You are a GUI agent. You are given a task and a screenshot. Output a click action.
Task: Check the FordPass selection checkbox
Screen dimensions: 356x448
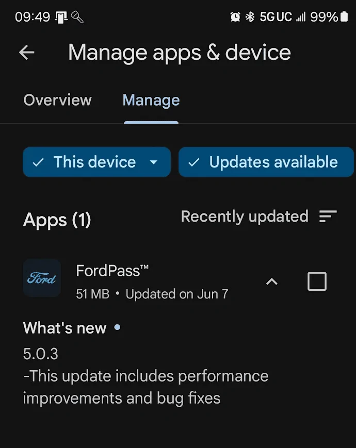pyautogui.click(x=317, y=281)
